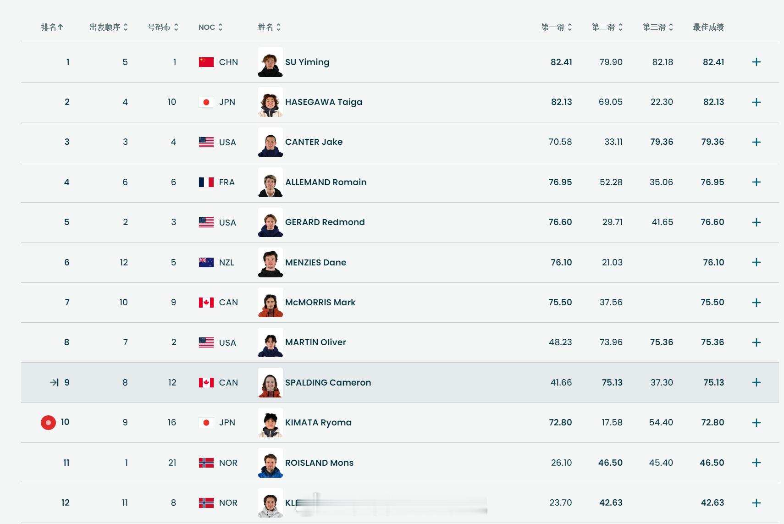
Task: Open KIMATA Ryoma athlete profile link
Action: [x=318, y=422]
